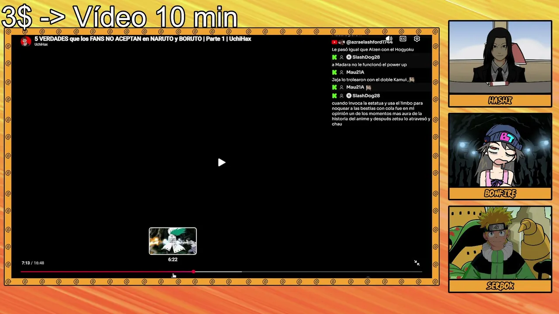Click the message 'Le pasó igual que Aizen con el Hogyoku'

pyautogui.click(x=373, y=50)
